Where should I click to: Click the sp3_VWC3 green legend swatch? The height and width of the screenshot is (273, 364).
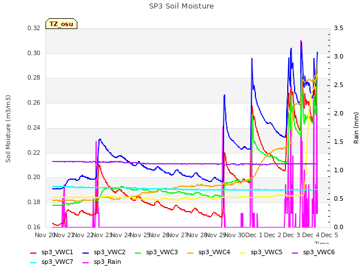coord(138,253)
